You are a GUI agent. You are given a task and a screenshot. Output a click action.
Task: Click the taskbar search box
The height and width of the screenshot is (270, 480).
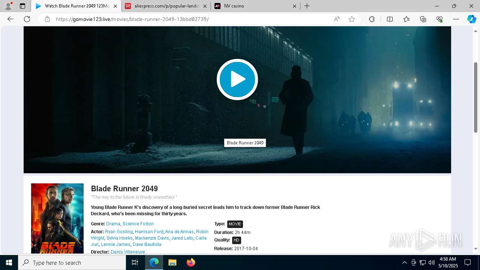72,262
